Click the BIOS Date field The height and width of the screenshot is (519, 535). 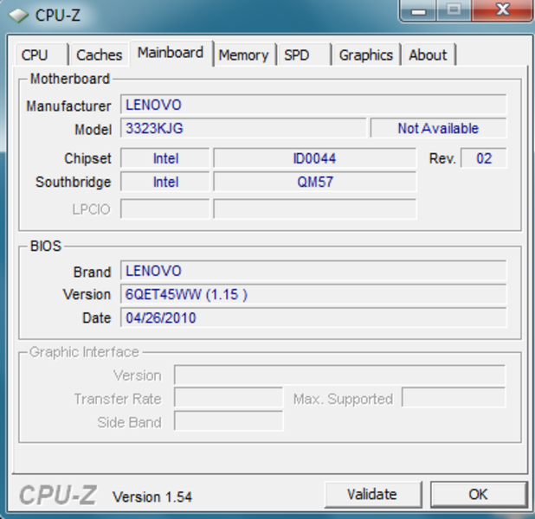click(x=313, y=317)
